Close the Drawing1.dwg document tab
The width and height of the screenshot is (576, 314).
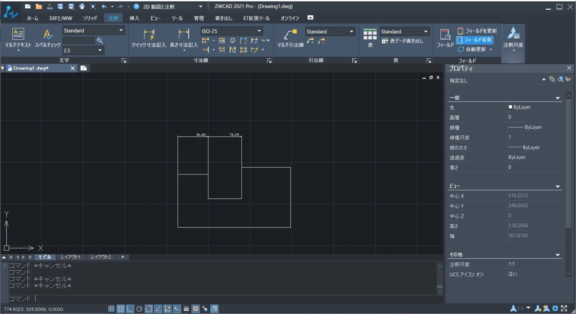coord(73,68)
